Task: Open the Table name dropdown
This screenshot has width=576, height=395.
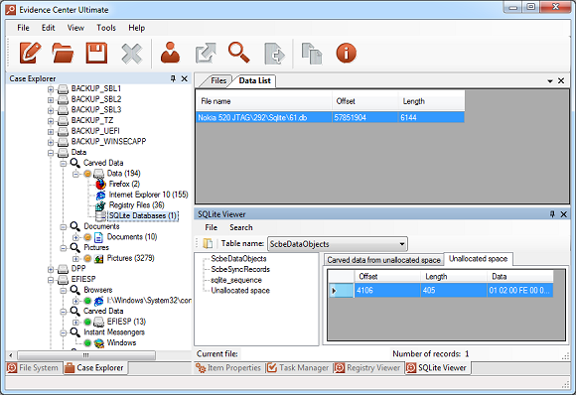Action: point(402,244)
